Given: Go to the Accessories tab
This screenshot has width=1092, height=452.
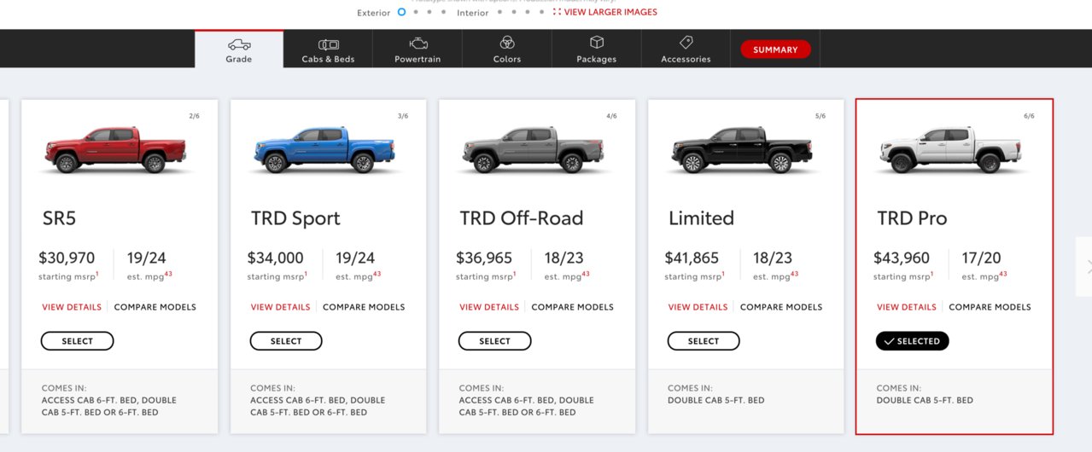Looking at the screenshot, I should (x=686, y=49).
